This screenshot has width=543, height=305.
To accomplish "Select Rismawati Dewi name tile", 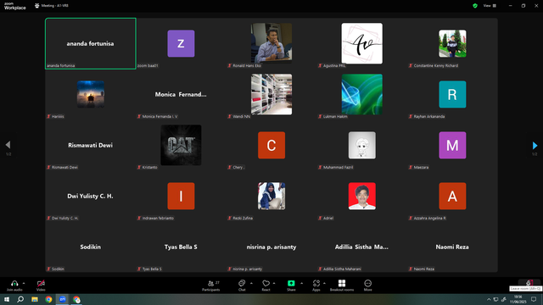I will tap(91, 145).
